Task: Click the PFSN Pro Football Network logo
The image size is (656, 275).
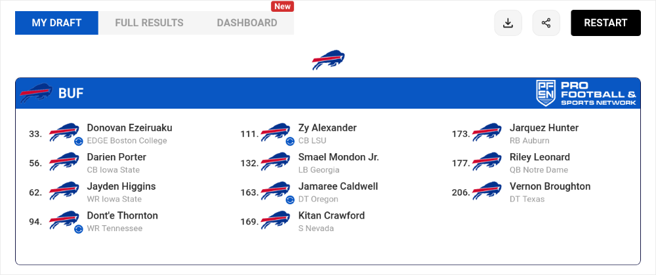Action: click(x=586, y=93)
